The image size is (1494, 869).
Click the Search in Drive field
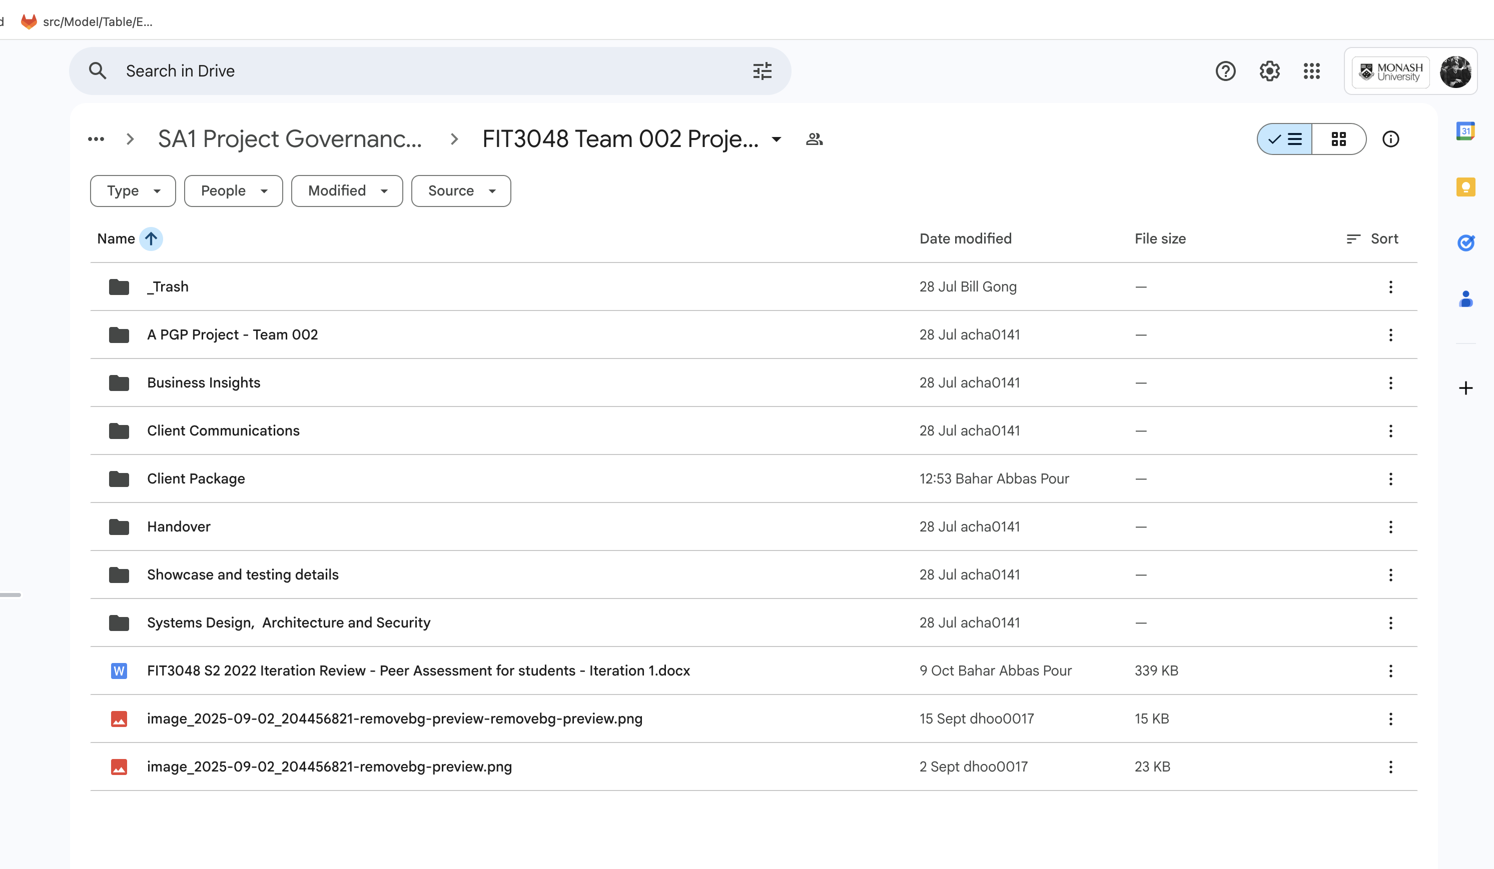click(415, 71)
